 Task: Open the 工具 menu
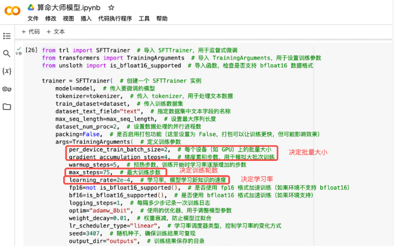pos(144,19)
